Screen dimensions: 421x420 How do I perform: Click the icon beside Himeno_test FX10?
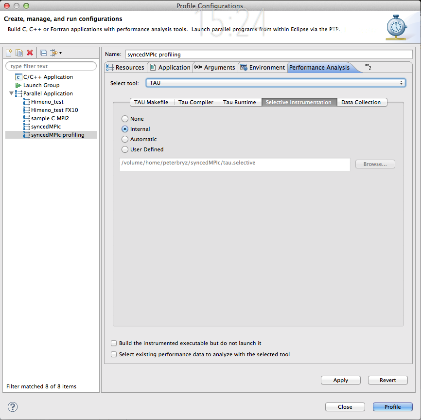click(x=26, y=110)
